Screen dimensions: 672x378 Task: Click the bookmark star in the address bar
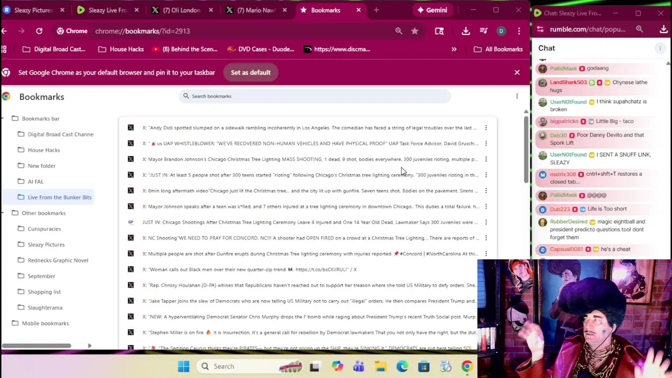click(414, 31)
